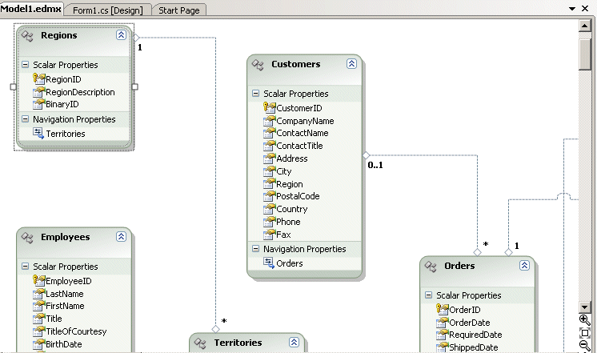The height and width of the screenshot is (353, 597).
Task: Select the ShippedDate property
Action: click(x=473, y=347)
